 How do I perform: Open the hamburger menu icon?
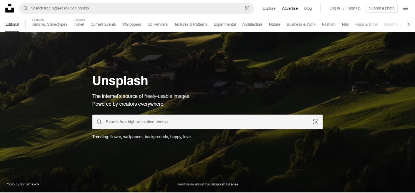405,8
